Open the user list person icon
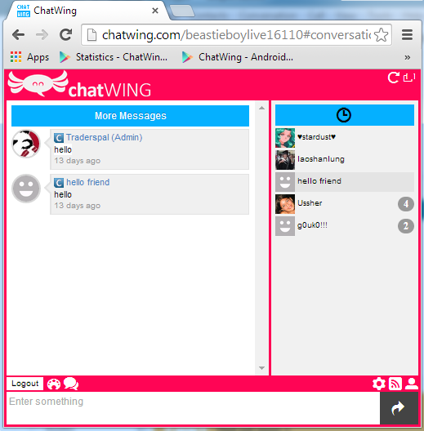 [412, 384]
